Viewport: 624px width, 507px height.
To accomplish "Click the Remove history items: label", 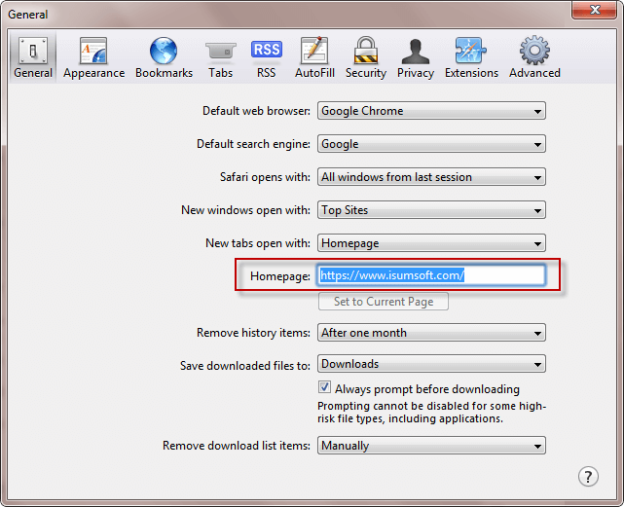I will pyautogui.click(x=253, y=333).
